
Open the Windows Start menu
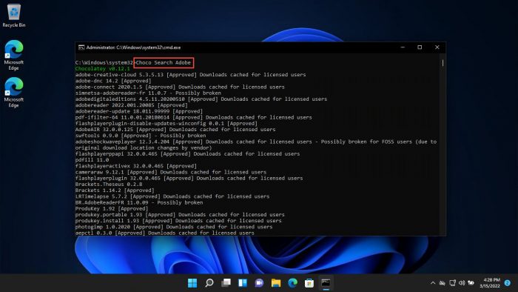click(192, 283)
